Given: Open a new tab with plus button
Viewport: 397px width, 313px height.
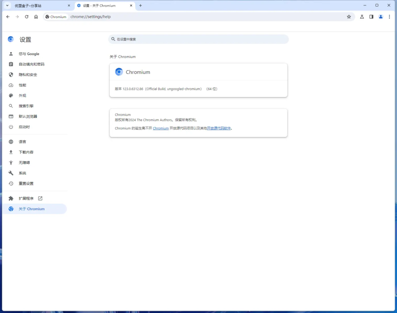Looking at the screenshot, I should point(140,5).
